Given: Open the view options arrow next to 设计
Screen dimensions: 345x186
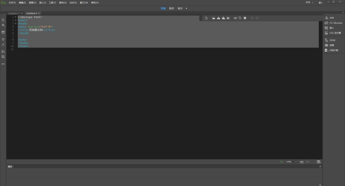Looking at the screenshot, I should (x=186, y=9).
